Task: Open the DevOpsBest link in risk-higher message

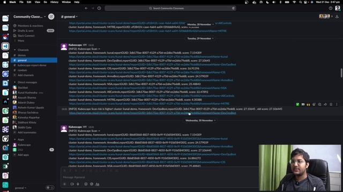Action: pyautogui.click(x=152, y=113)
